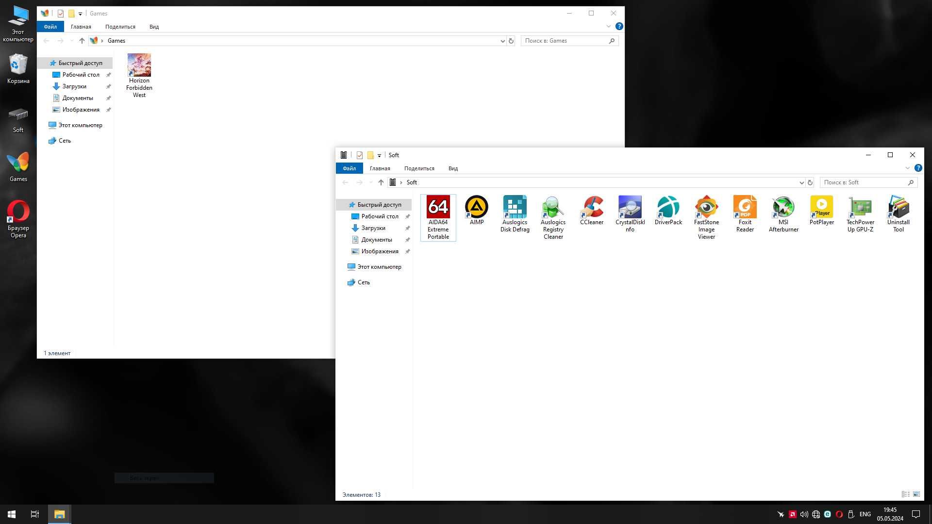
Task: Select the PotPlayer shortcut
Action: (821, 211)
